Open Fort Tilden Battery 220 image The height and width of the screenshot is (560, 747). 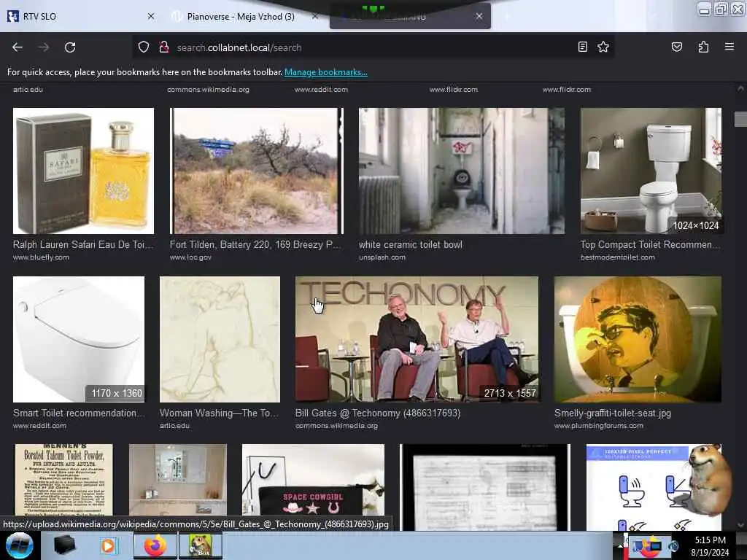point(256,171)
